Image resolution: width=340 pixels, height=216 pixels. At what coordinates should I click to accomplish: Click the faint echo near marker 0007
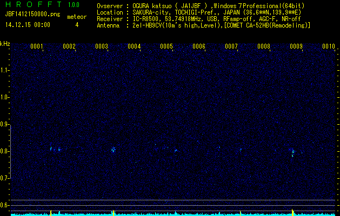241,149
